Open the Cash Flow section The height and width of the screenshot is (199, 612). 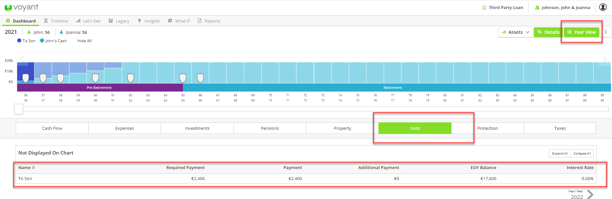coord(52,128)
